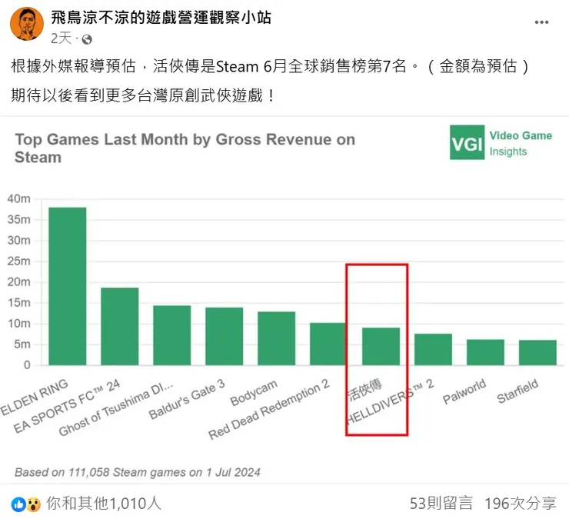Click the EA SPORTS FC 24 bar
569x519 pixels.
(x=120, y=326)
